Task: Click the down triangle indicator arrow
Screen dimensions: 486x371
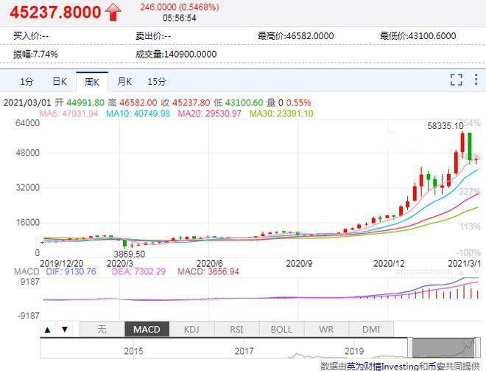Action: [x=65, y=330]
